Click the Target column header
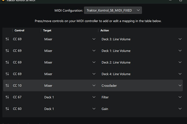 (47, 30)
